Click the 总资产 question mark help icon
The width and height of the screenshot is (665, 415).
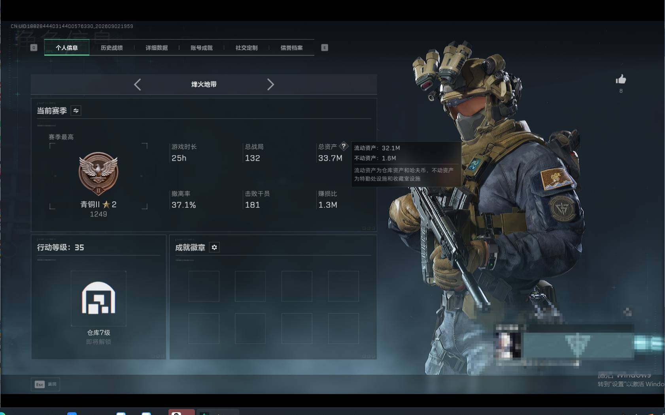tap(344, 146)
